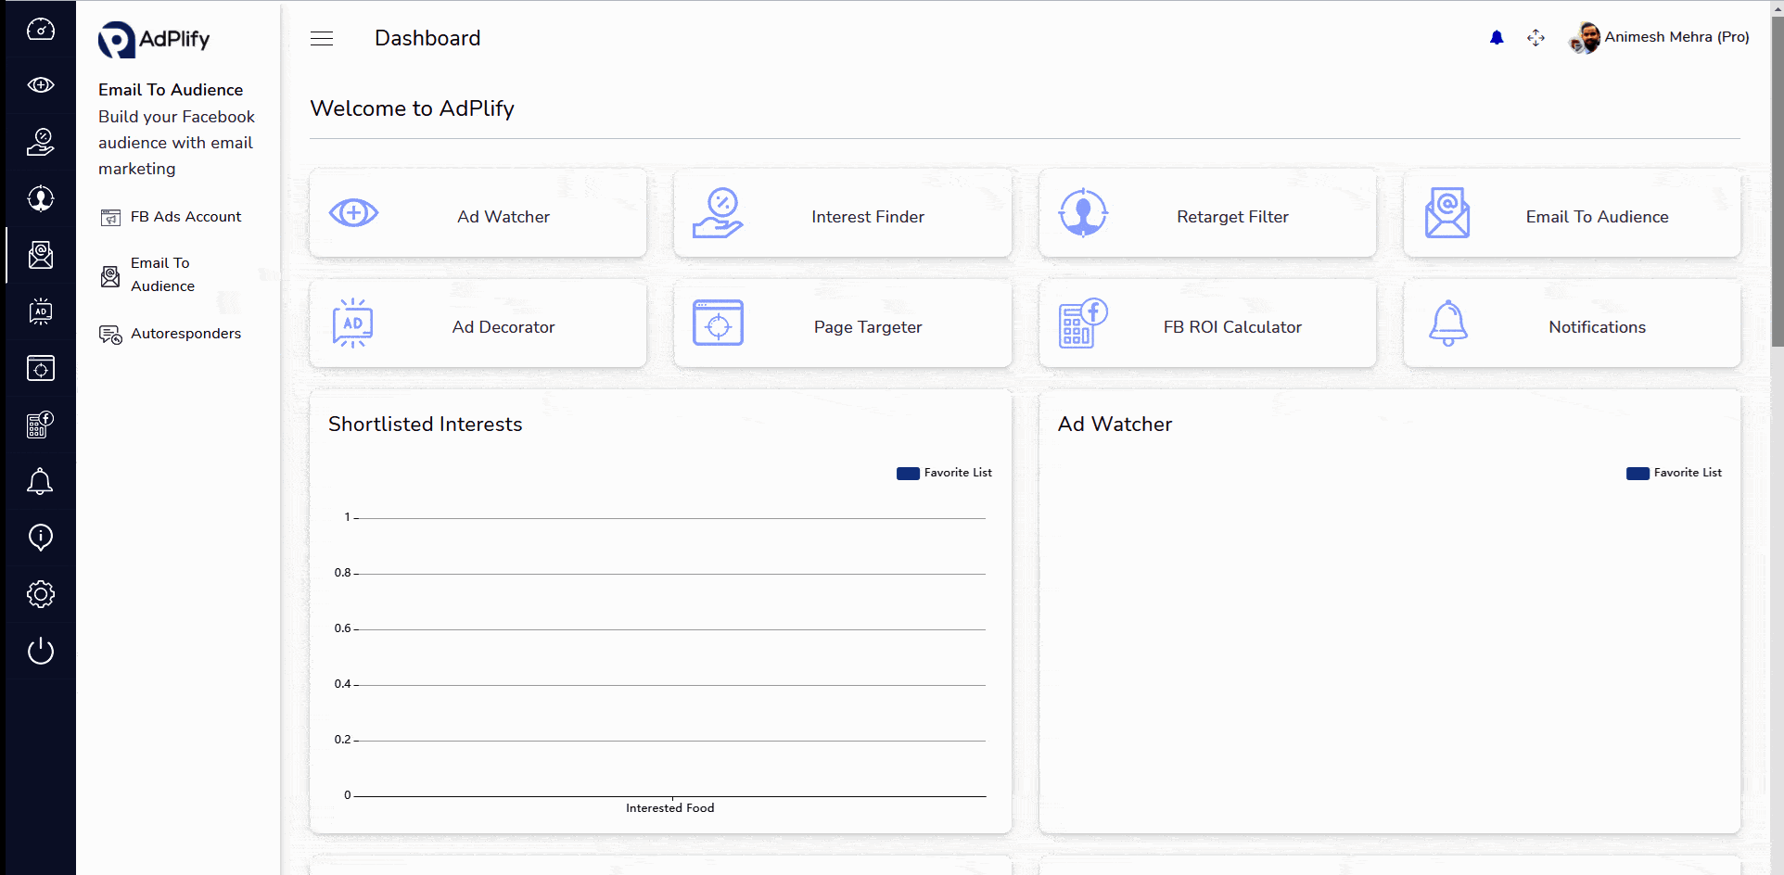This screenshot has height=875, width=1784.
Task: Click the power logout icon in sidebar
Action: [40, 651]
